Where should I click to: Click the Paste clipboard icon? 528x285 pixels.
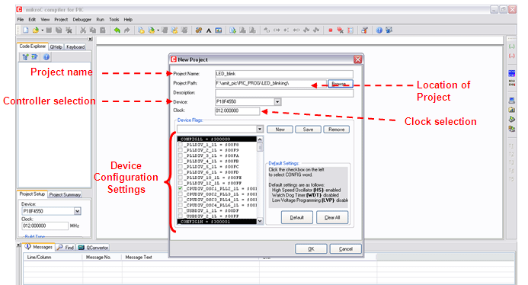(103, 30)
